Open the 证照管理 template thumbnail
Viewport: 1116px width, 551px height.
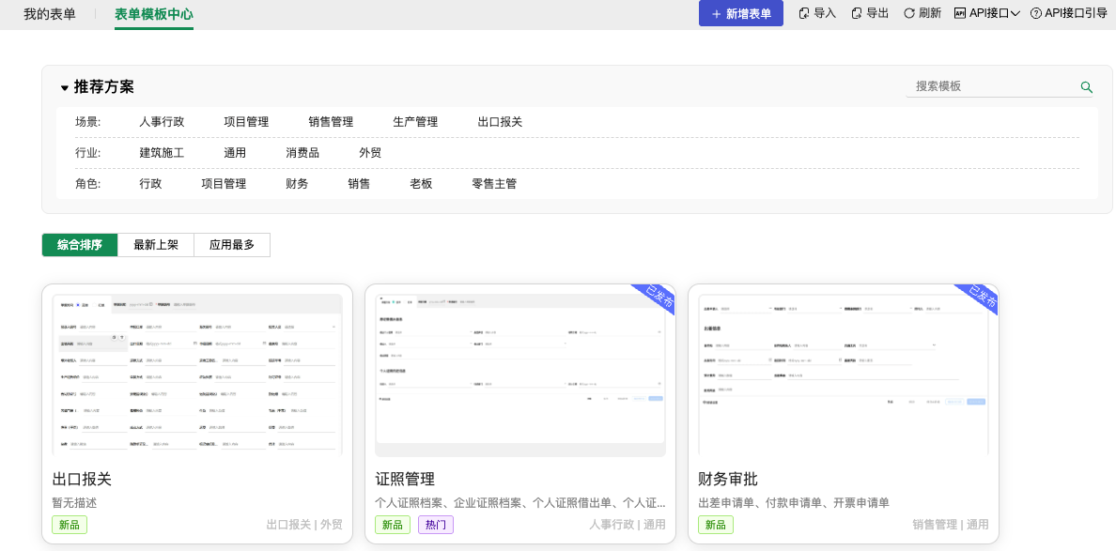pos(520,375)
